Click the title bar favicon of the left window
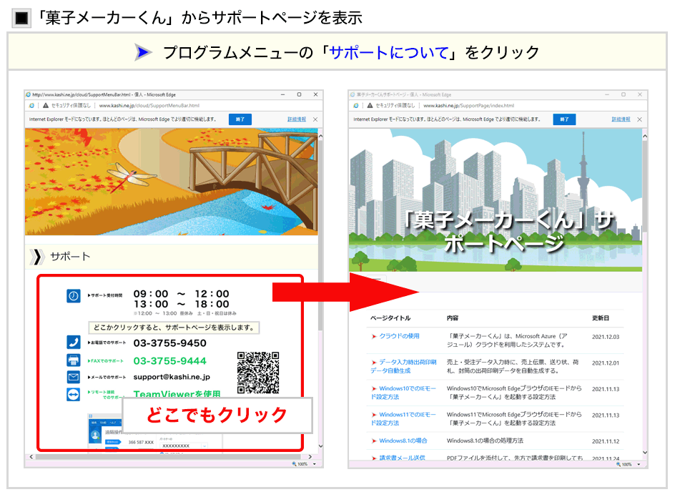 point(29,94)
